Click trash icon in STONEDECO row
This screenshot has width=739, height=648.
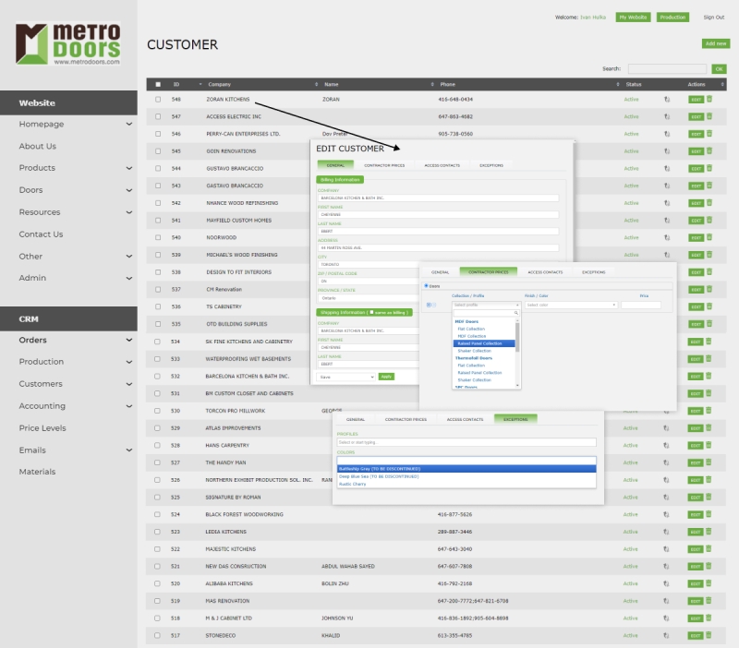(709, 636)
